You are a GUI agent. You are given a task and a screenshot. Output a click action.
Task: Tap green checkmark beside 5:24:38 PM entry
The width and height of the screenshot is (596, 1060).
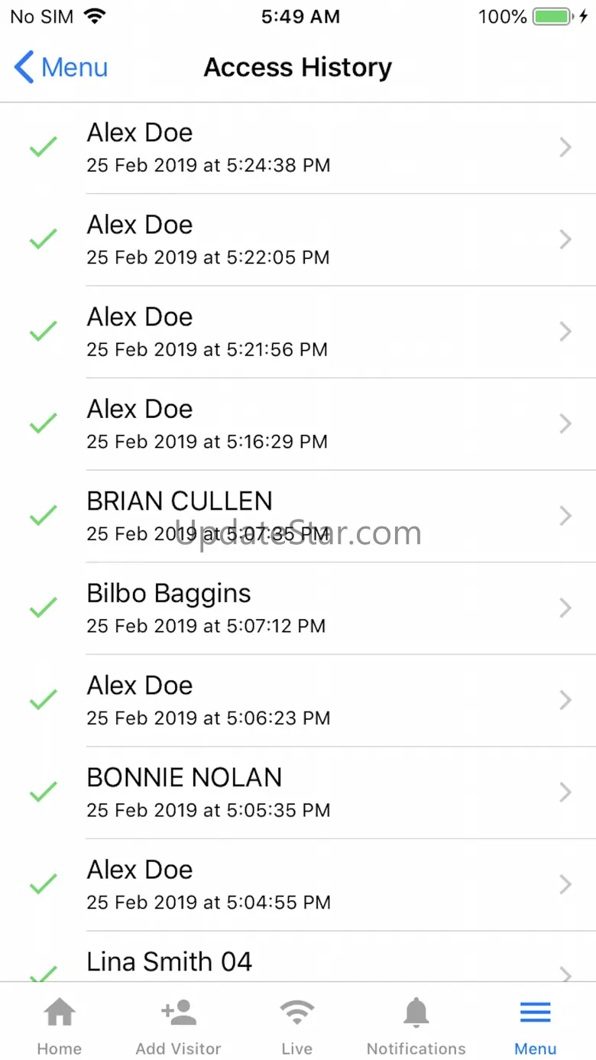[x=44, y=147]
